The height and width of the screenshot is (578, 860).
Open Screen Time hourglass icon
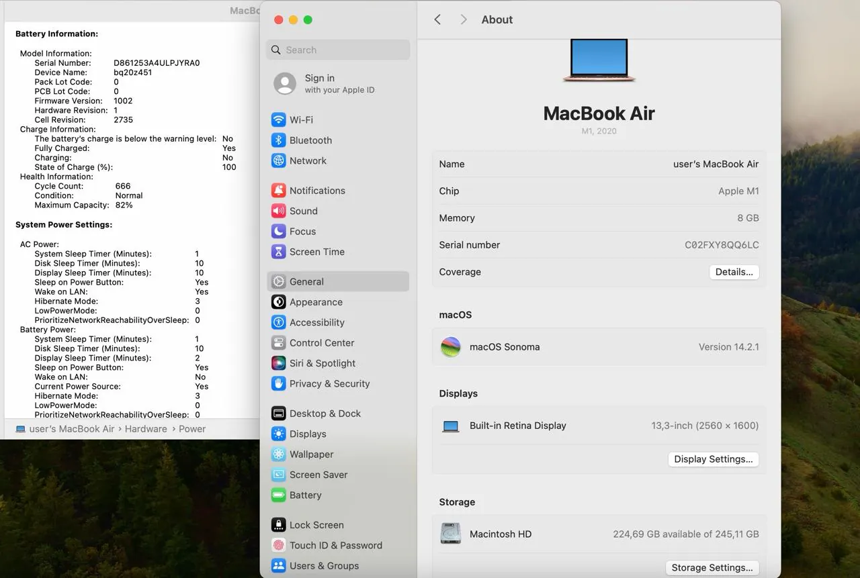pos(278,252)
